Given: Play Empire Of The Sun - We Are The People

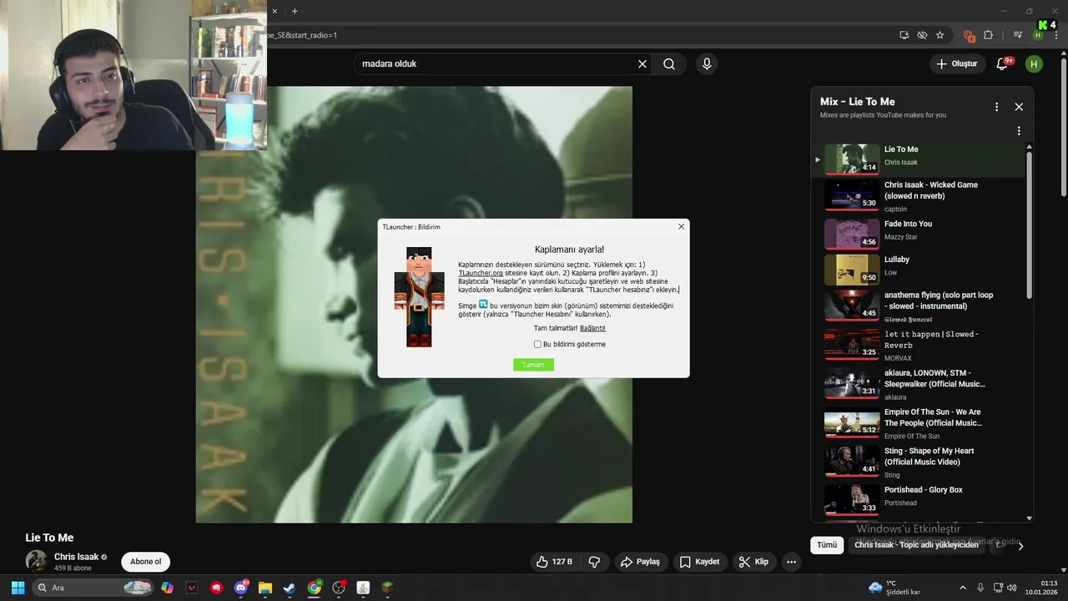Looking at the screenshot, I should tap(917, 423).
